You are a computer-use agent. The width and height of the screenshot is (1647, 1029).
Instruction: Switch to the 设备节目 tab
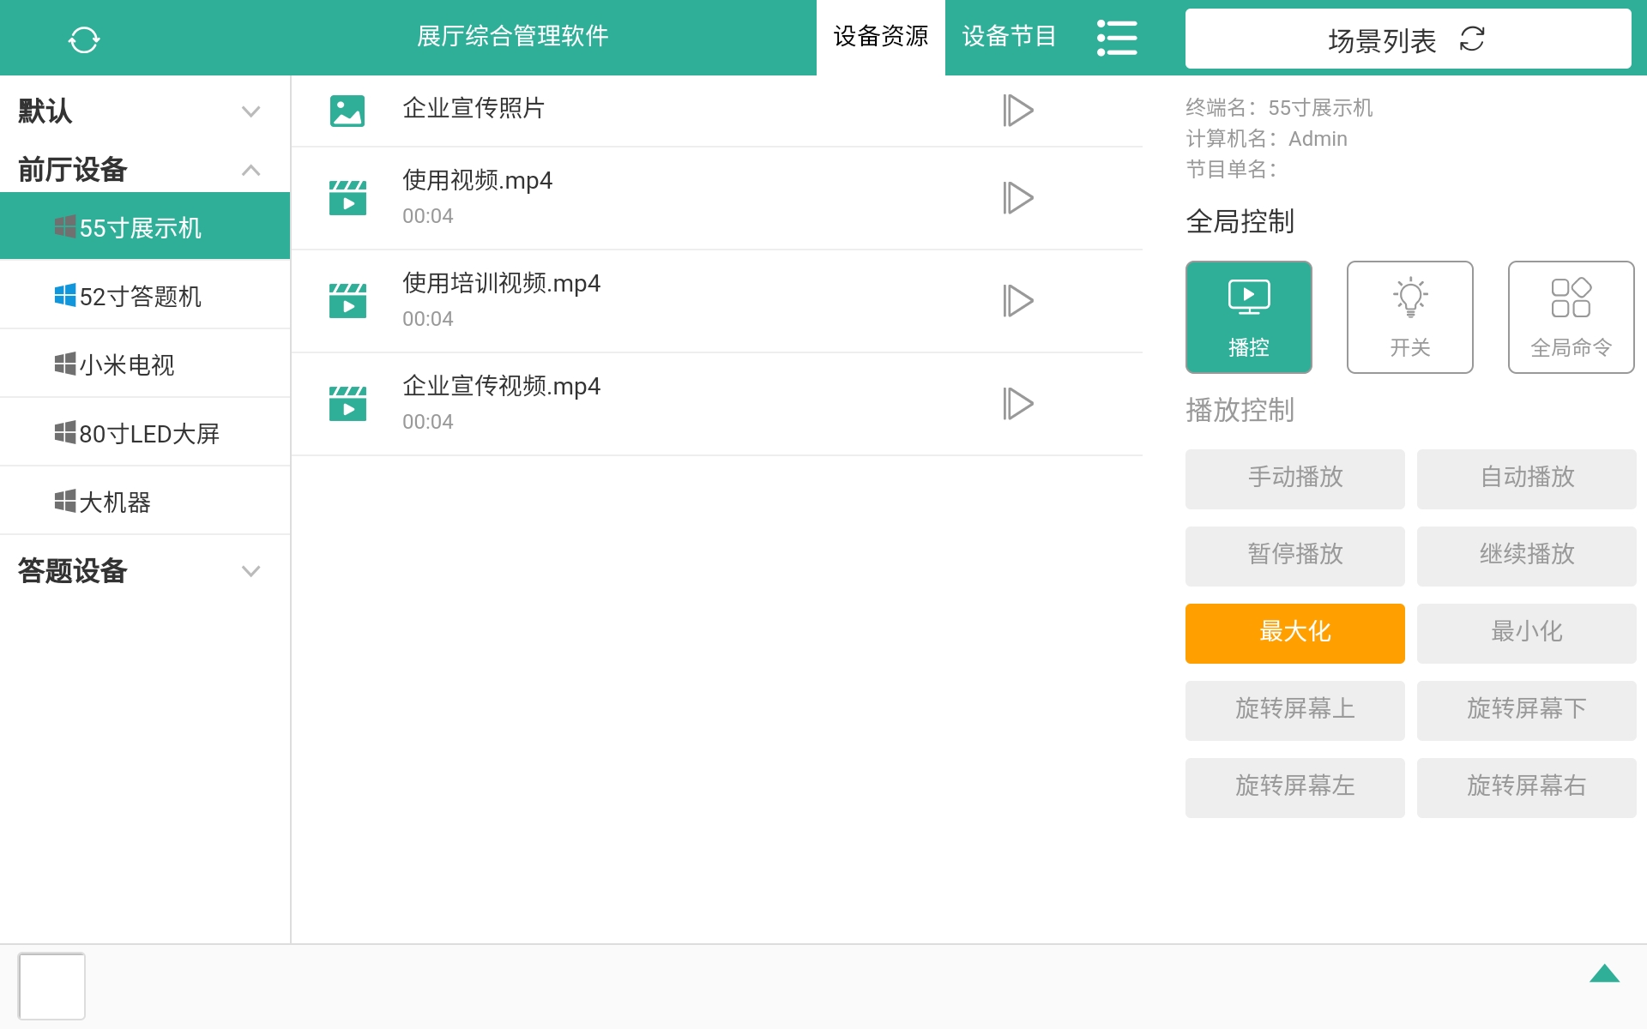pyautogui.click(x=1008, y=37)
